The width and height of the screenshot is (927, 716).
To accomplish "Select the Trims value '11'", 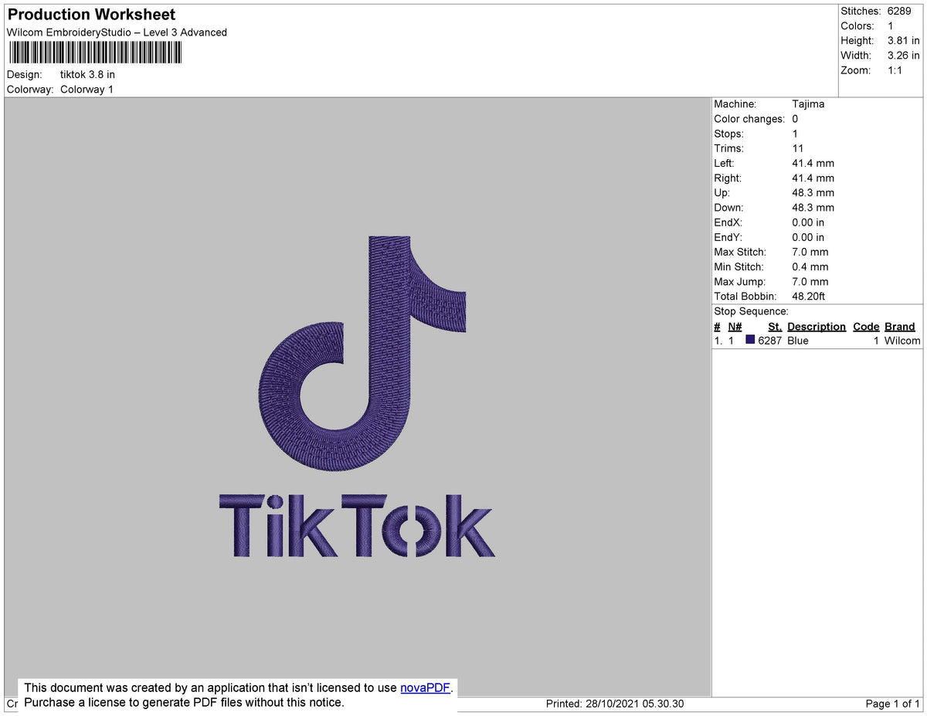I will [798, 148].
